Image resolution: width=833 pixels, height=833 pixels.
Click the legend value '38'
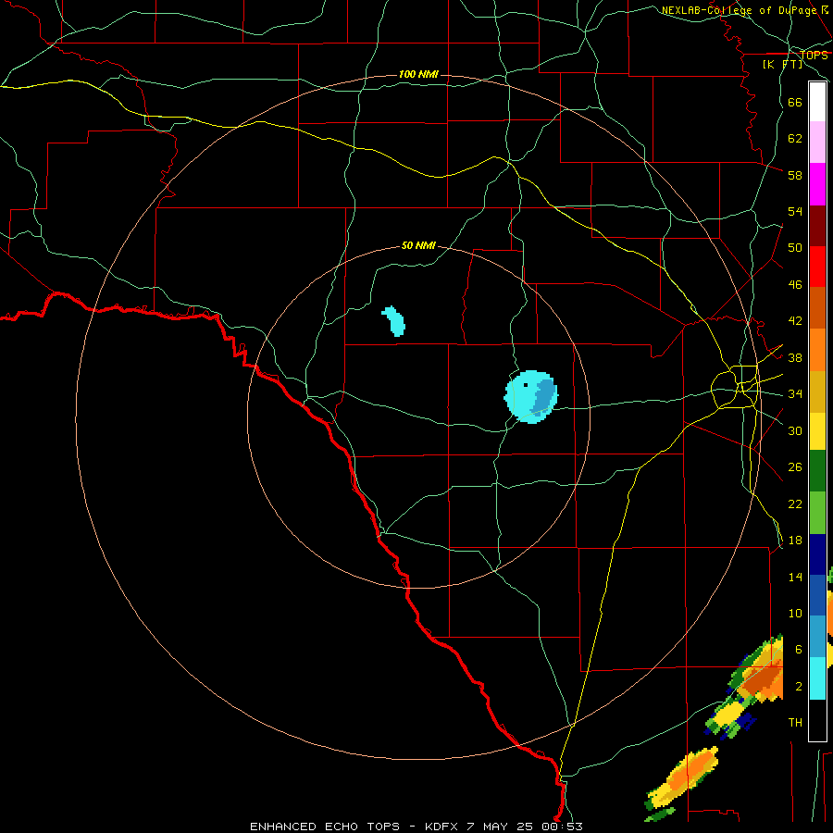(795, 357)
